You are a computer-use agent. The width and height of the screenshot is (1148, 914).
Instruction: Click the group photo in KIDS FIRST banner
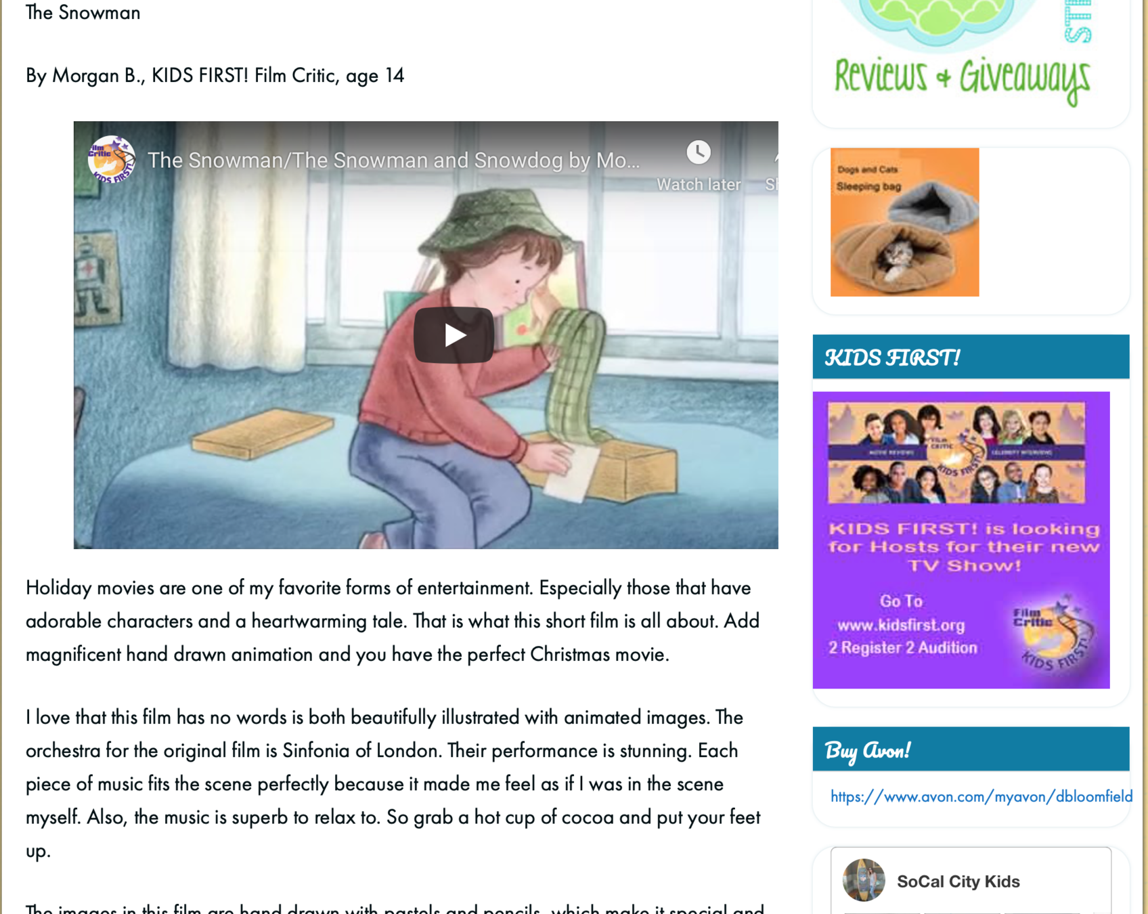tap(956, 453)
